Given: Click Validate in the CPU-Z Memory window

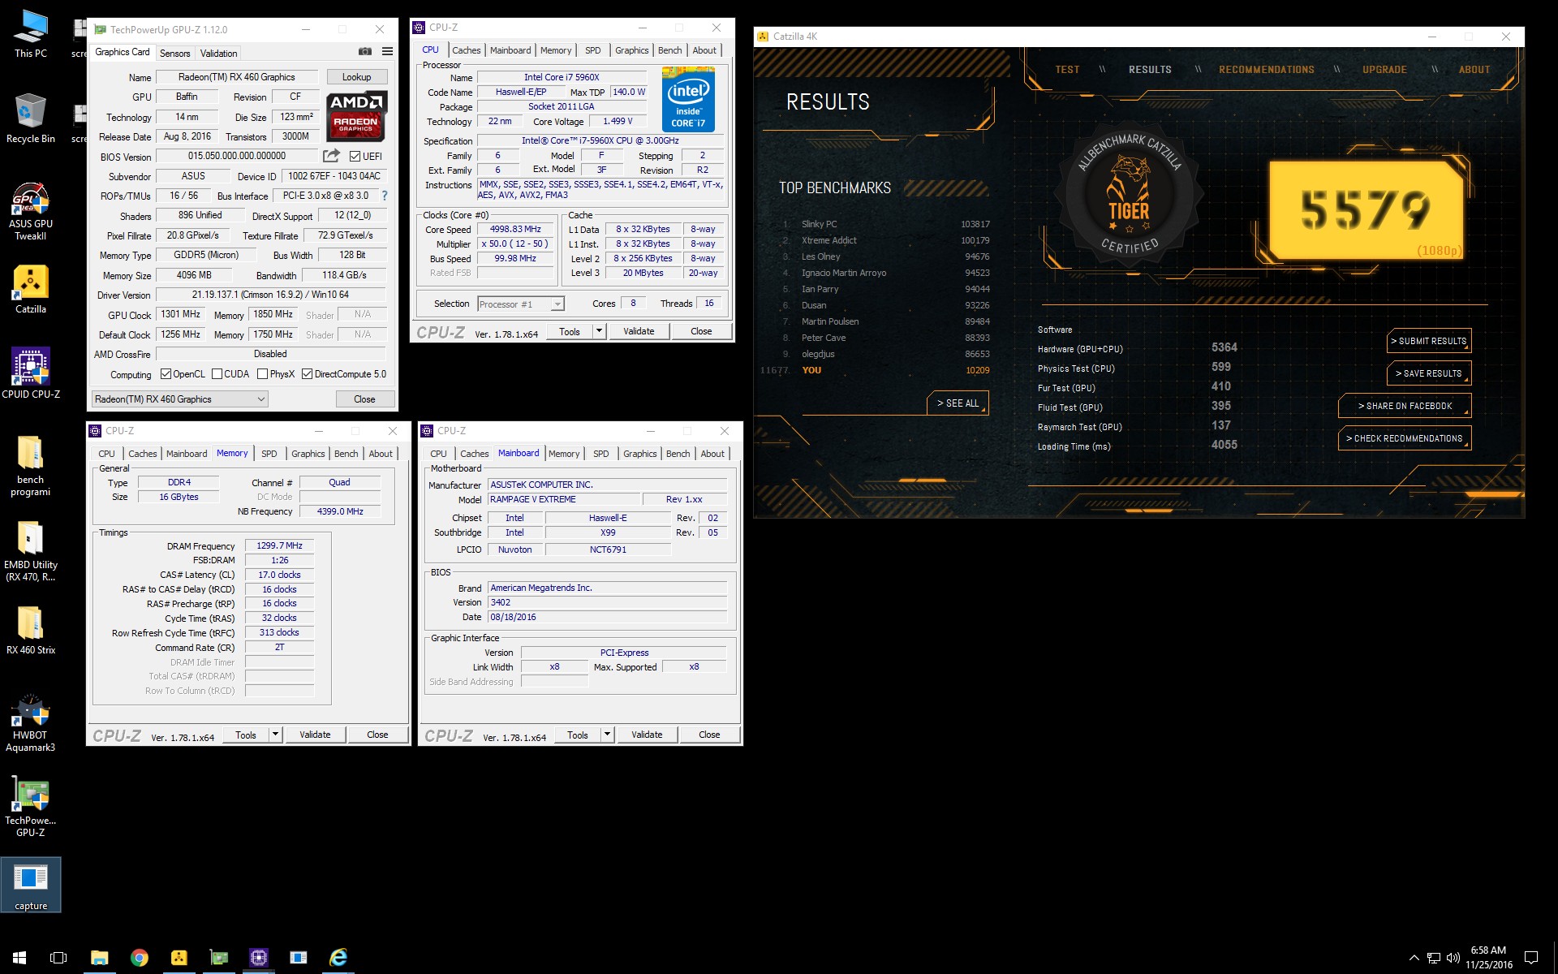Looking at the screenshot, I should pyautogui.click(x=315, y=735).
